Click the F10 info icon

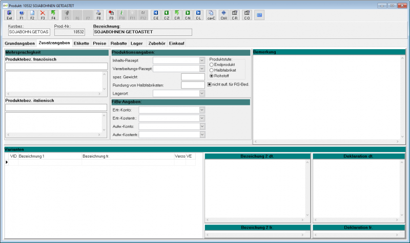point(122,15)
